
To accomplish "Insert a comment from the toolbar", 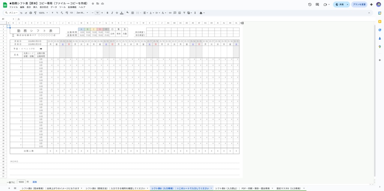I will [175, 13].
